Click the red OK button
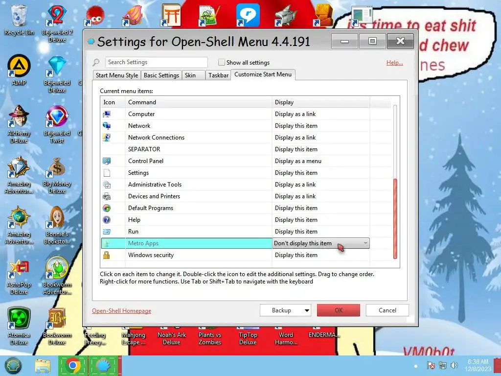 tap(339, 310)
